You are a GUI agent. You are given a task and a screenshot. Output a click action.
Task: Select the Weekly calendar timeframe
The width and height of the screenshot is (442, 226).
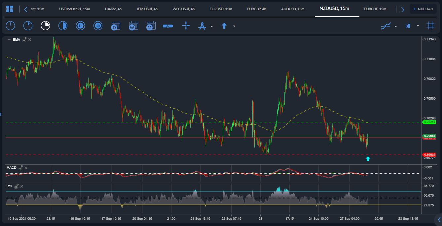pyautogui.click(x=133, y=25)
